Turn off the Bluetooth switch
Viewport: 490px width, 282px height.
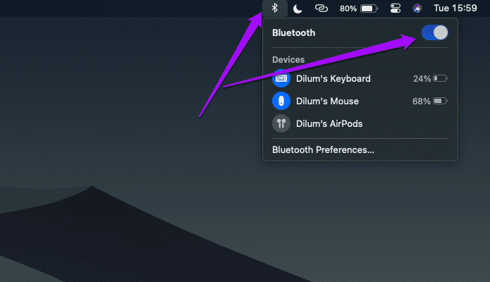click(435, 32)
